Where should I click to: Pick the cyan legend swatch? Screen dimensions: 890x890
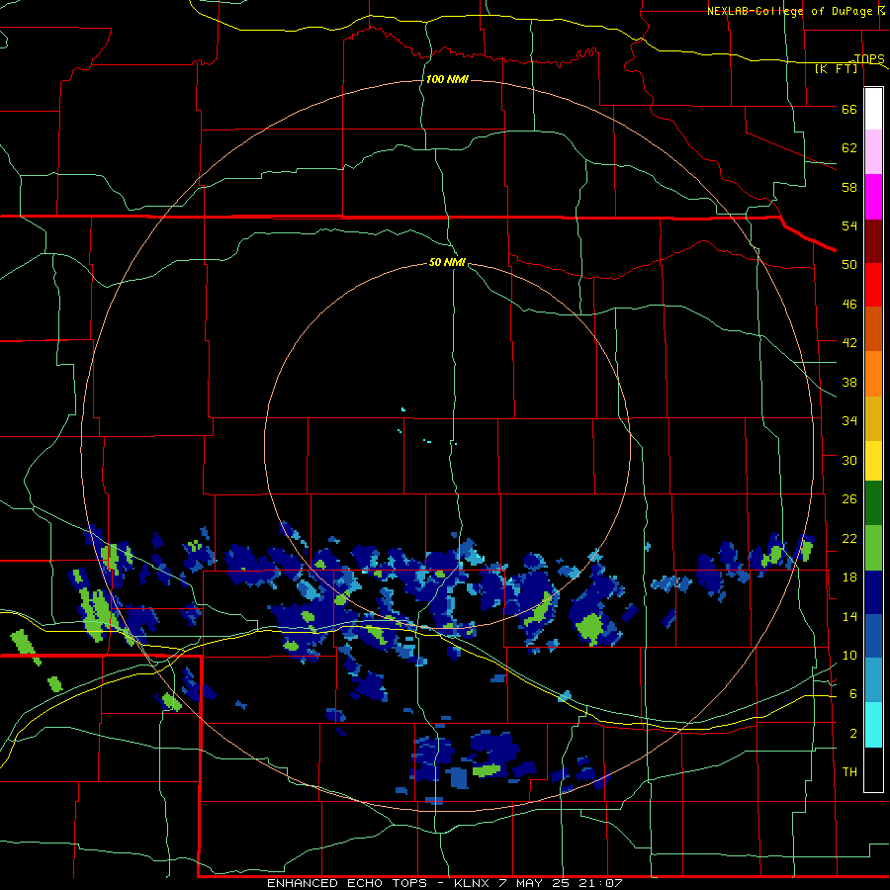(x=873, y=724)
